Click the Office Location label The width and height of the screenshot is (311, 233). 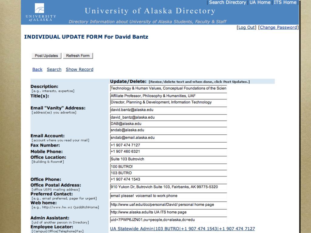pyautogui.click(x=48, y=157)
